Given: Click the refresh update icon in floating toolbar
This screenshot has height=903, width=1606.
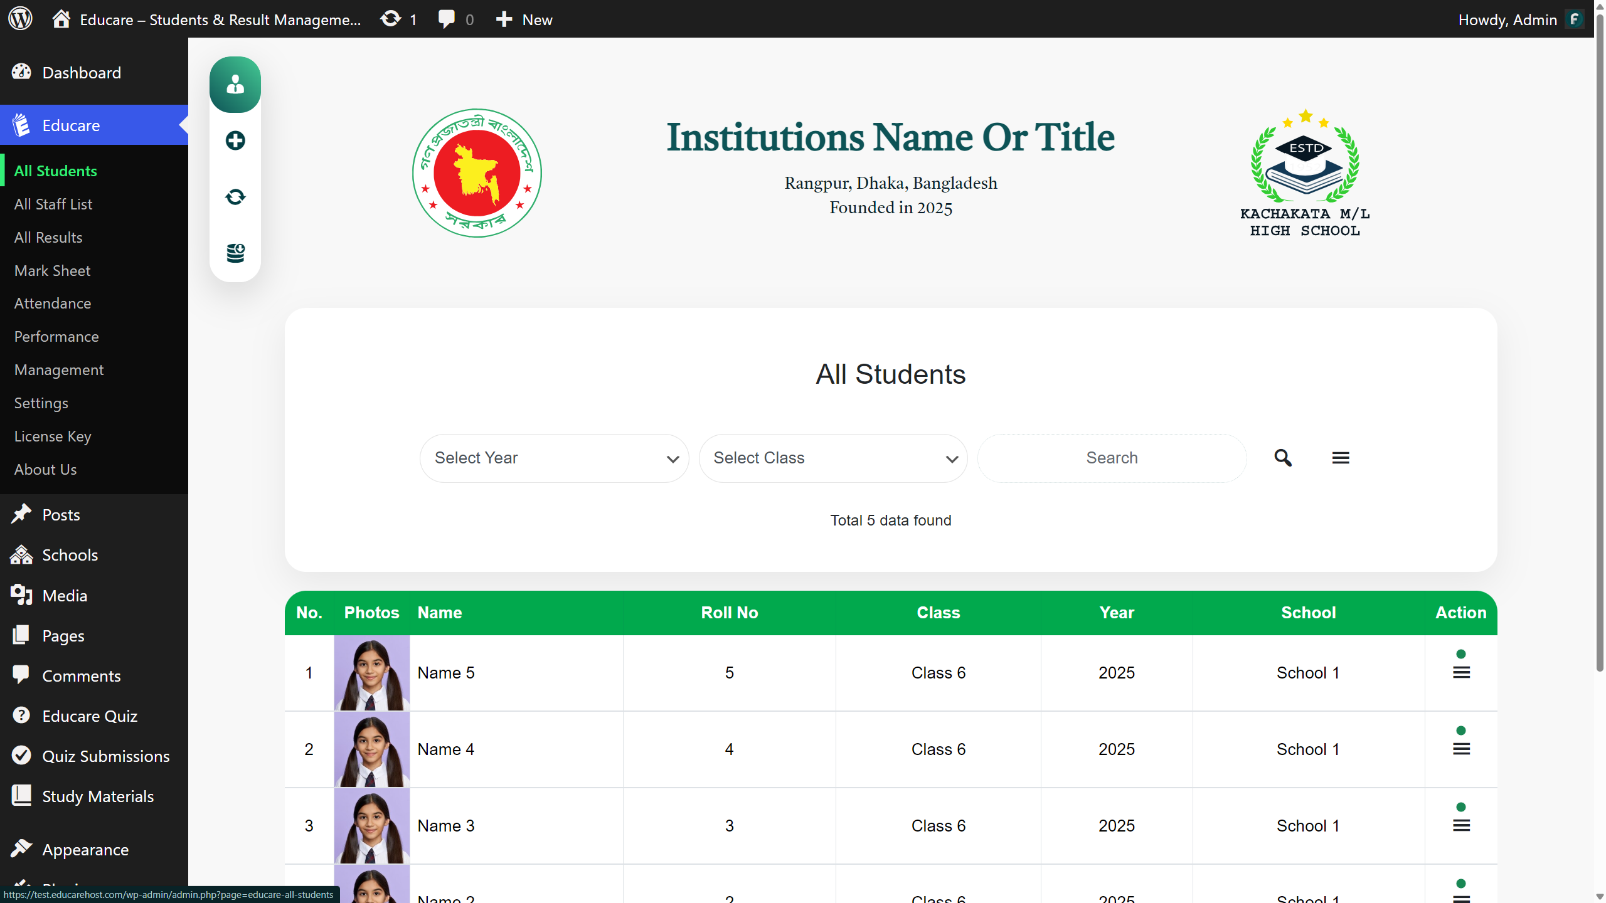Looking at the screenshot, I should tap(235, 197).
